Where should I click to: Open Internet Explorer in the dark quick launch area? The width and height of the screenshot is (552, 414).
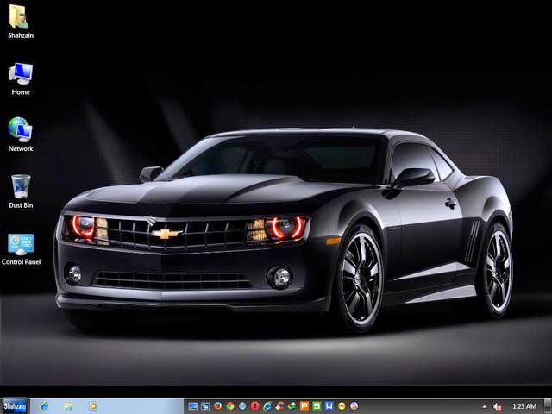[267, 406]
